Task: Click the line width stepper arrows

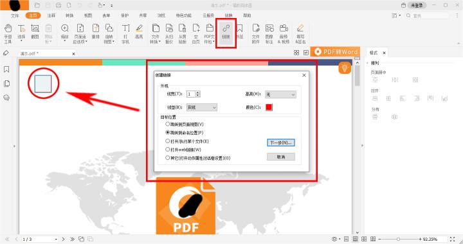Action: [x=198, y=94]
